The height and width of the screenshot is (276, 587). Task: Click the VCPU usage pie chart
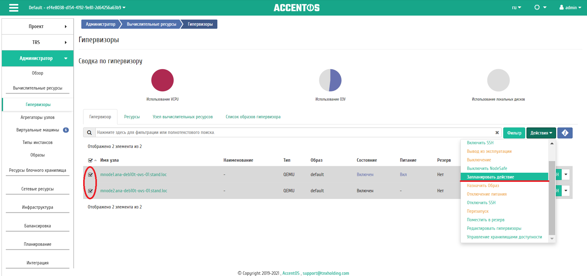162,80
